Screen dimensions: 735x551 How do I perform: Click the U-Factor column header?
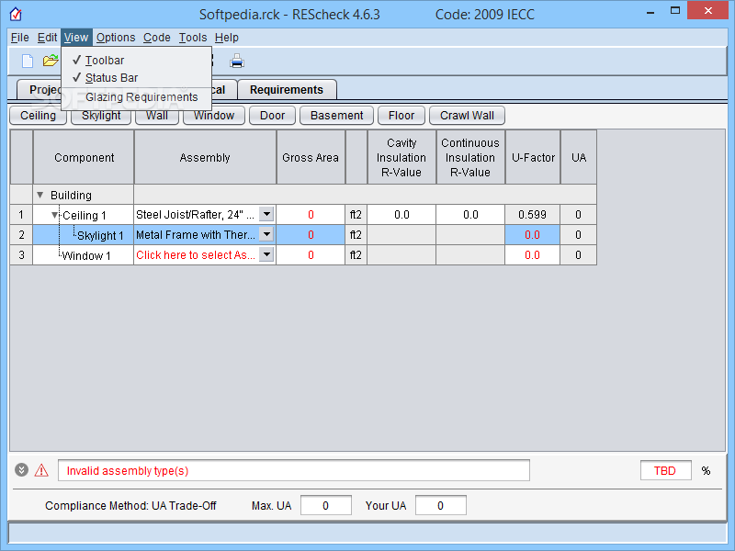533,157
